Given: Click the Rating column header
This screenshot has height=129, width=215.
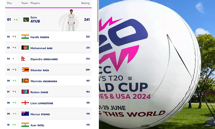Looking at the screenshot, I should [x=85, y=3].
